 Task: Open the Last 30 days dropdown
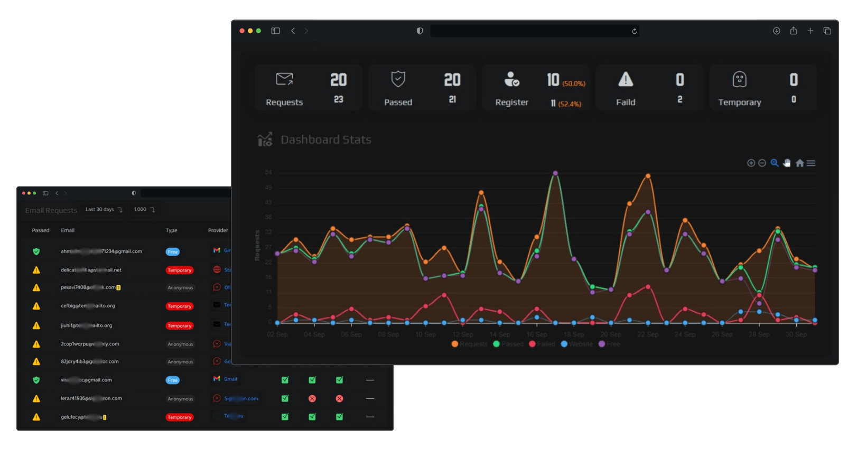click(104, 210)
